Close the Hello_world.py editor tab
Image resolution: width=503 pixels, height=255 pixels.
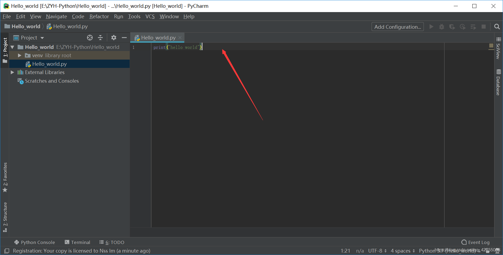point(180,38)
